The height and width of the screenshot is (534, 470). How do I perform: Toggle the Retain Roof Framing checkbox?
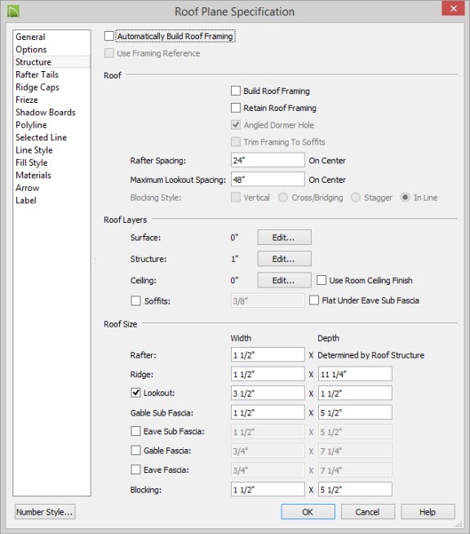tap(236, 108)
